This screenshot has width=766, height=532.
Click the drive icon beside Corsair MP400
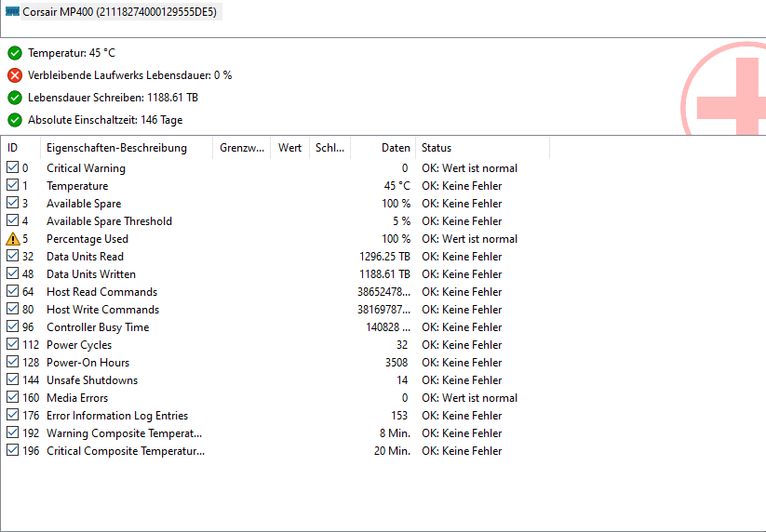[x=12, y=11]
